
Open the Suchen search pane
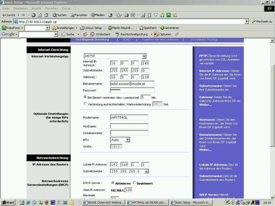click(x=59, y=15)
